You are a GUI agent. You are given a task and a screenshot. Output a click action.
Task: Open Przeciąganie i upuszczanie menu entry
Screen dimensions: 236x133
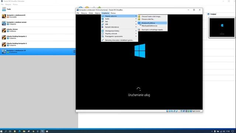click(x=119, y=36)
